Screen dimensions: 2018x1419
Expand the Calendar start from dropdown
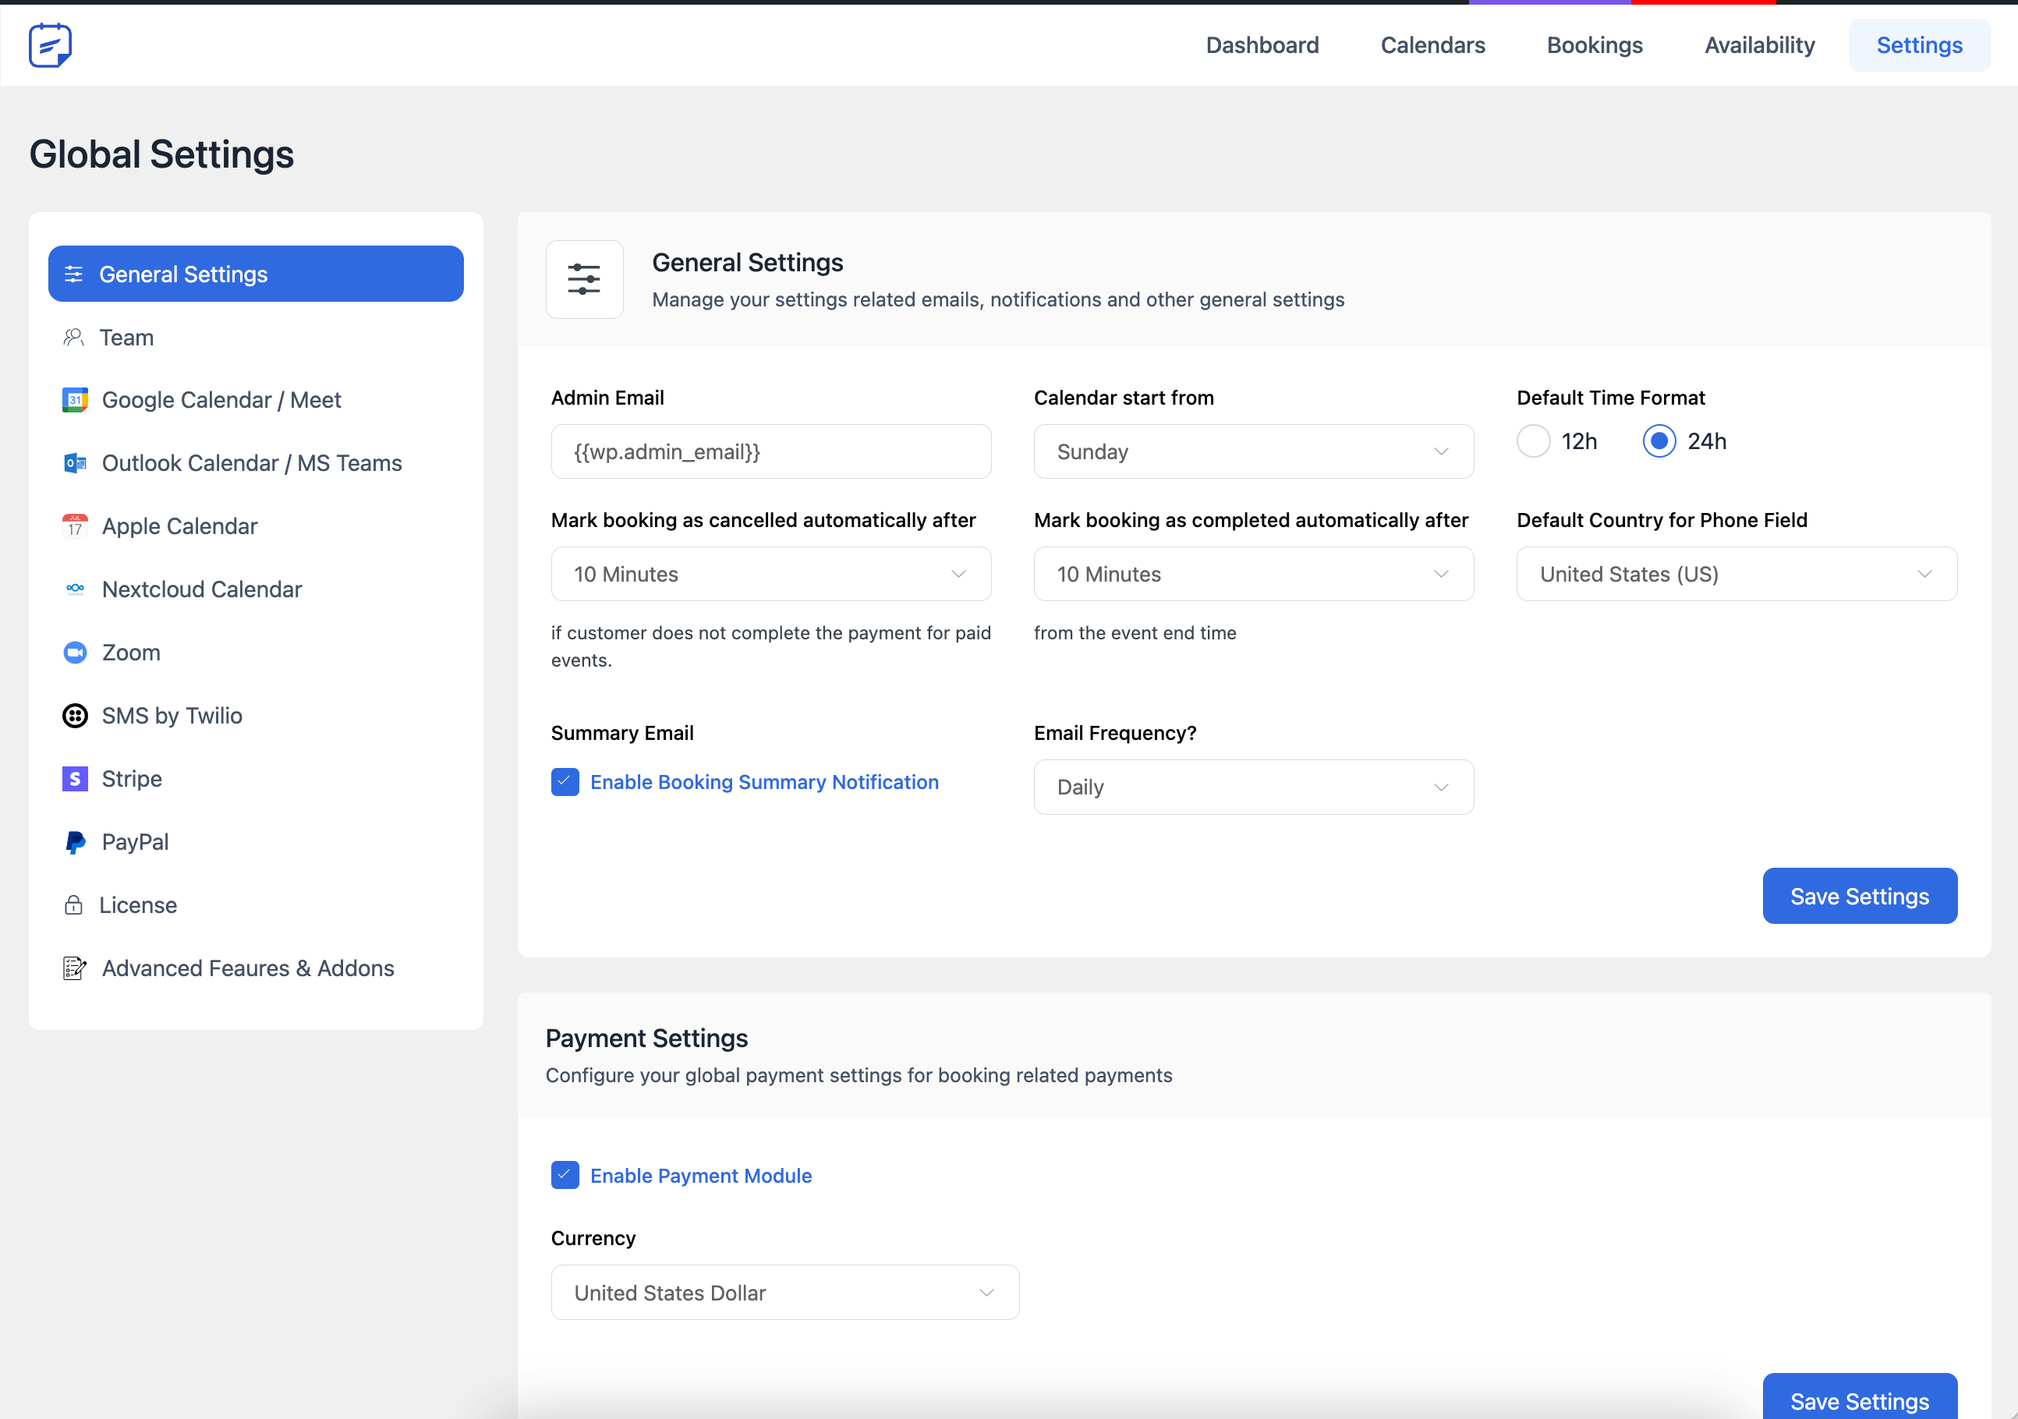1253,451
